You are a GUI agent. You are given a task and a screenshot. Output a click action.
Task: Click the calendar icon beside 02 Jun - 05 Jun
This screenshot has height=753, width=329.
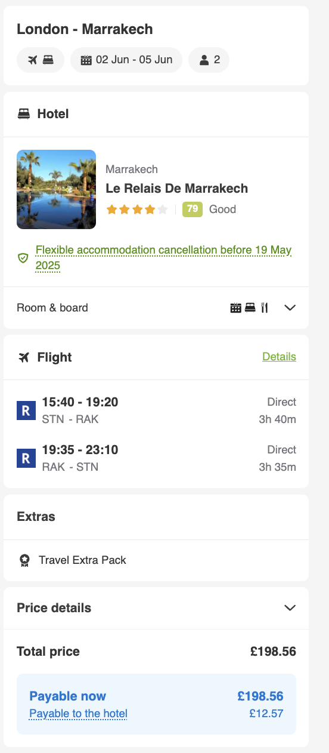coord(86,60)
